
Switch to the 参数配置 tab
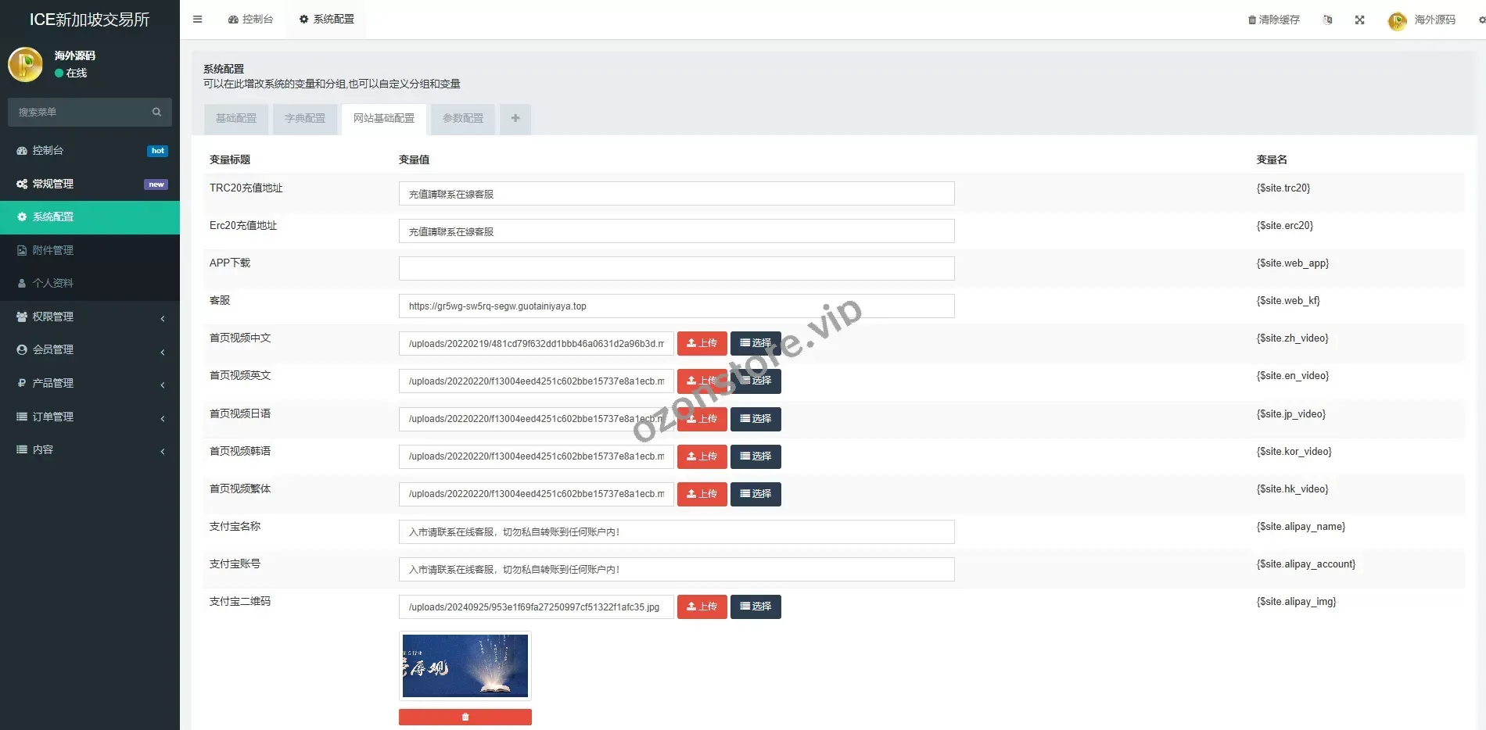(x=463, y=119)
